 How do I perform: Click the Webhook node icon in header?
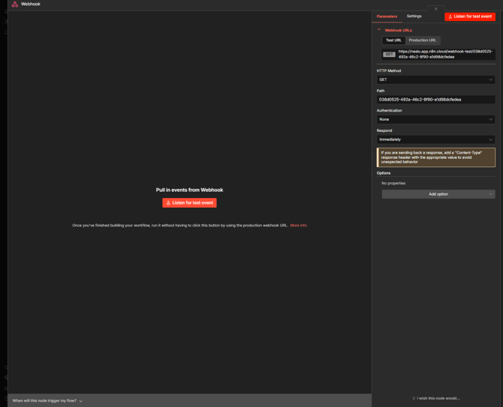(15, 4)
